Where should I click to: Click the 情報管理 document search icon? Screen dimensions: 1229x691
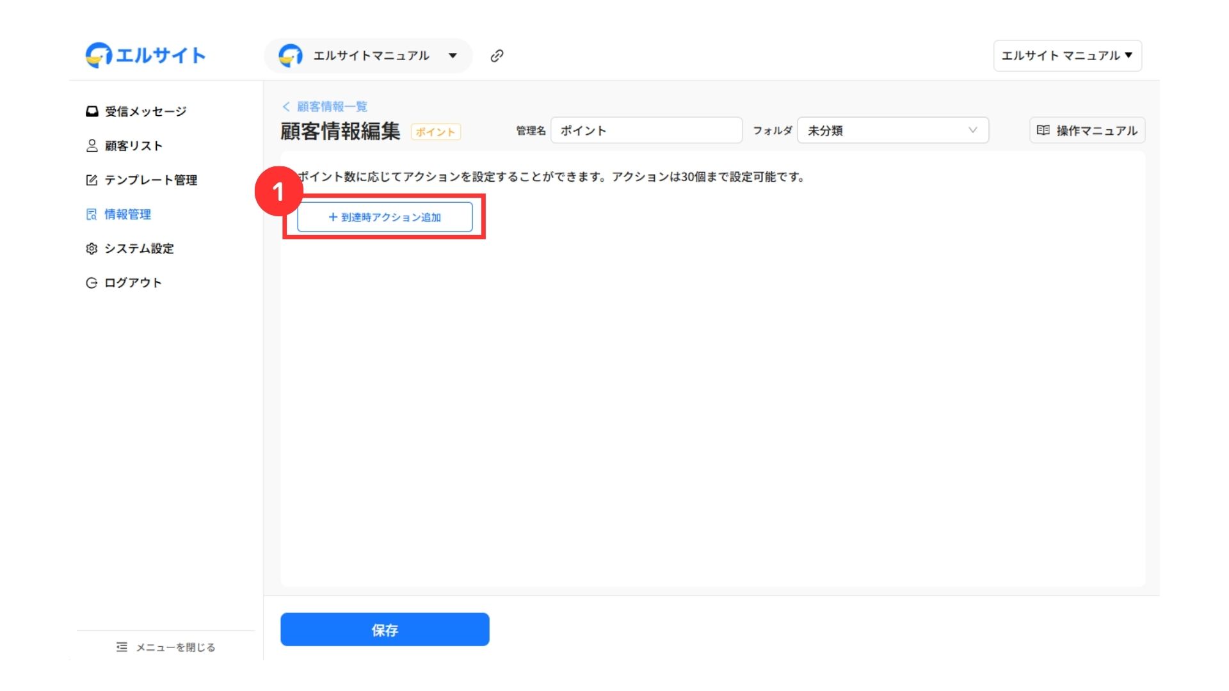coord(92,214)
